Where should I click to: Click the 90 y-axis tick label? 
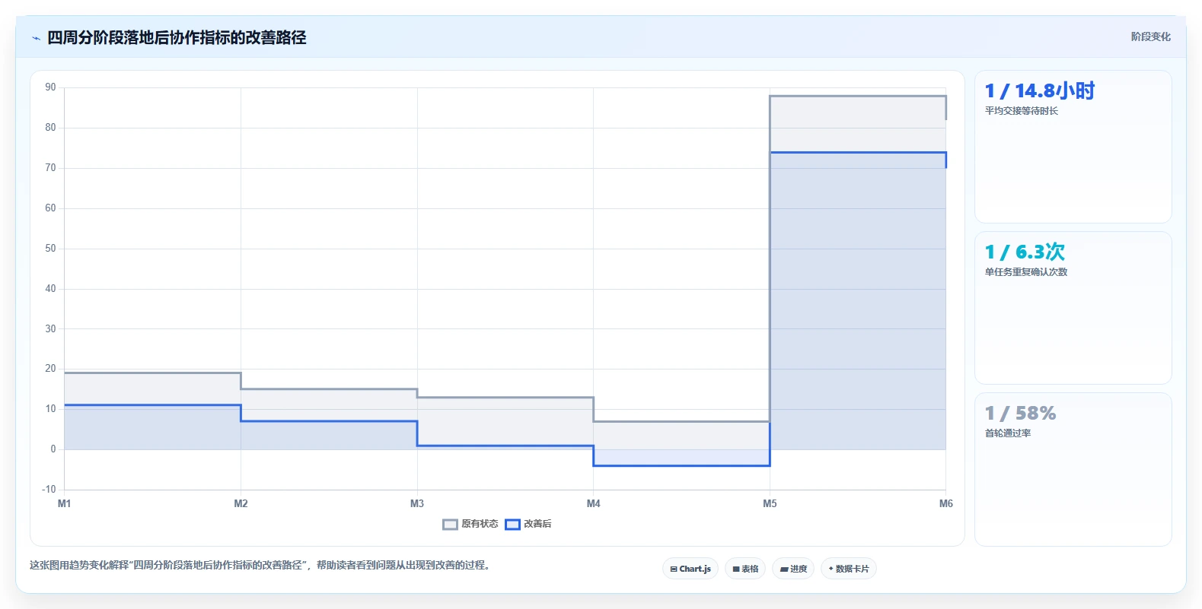[x=50, y=87]
